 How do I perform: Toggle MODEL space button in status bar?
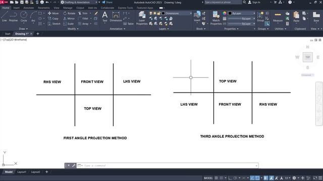pos(208,178)
